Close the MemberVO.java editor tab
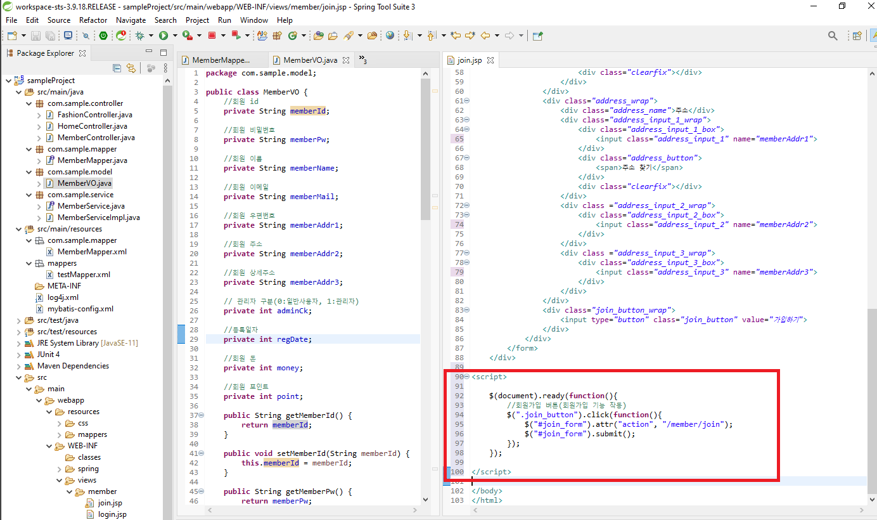Image resolution: width=877 pixels, height=520 pixels. tap(346, 60)
